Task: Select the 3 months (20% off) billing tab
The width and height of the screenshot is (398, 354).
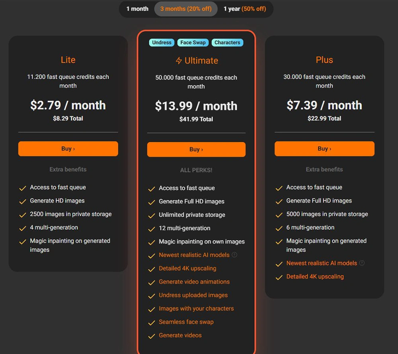Action: coord(185,8)
